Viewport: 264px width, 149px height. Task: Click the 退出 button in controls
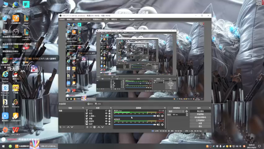click(x=200, y=126)
